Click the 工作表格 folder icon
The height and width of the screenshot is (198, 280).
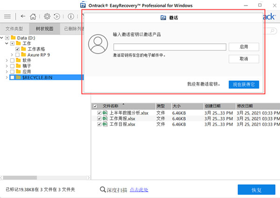coord(23,49)
